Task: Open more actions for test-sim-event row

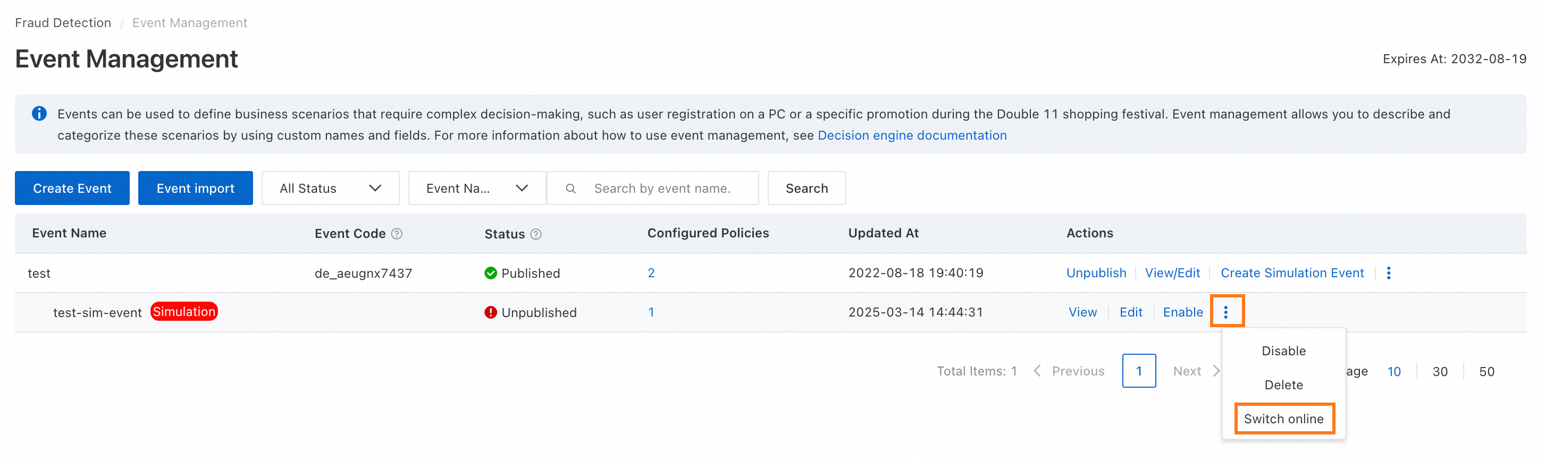Action: 1226,312
